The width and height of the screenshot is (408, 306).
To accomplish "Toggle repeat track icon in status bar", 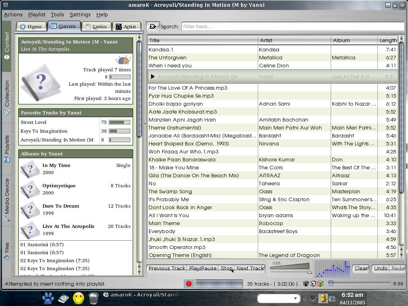I will (x=313, y=284).
